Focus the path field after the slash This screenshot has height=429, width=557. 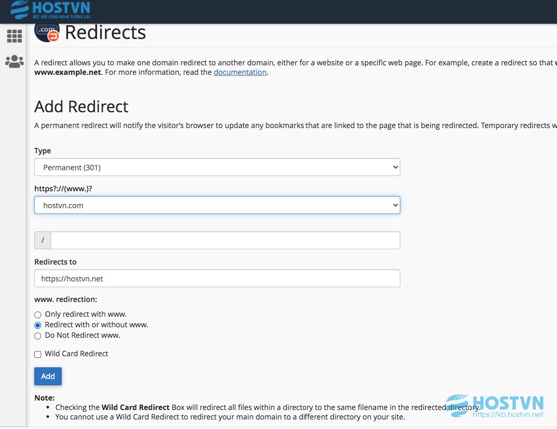[x=225, y=240]
